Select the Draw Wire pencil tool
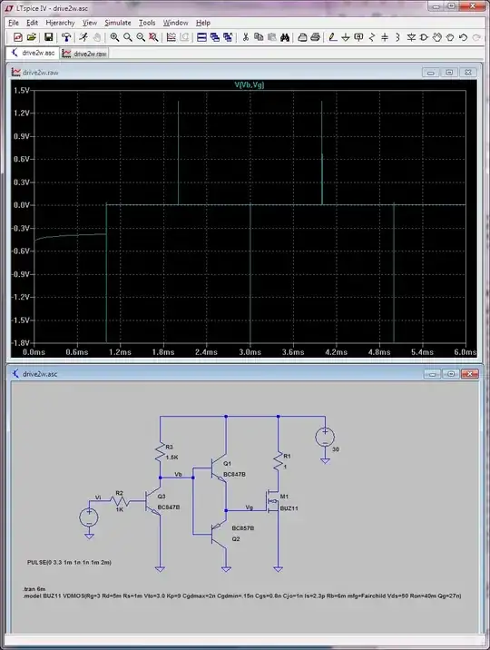Screen dimensions: 490x650 click(x=333, y=37)
